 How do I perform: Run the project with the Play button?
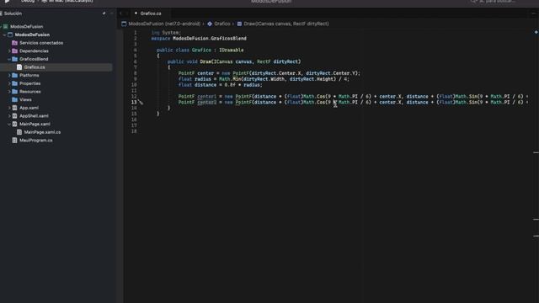tap(8, 2)
